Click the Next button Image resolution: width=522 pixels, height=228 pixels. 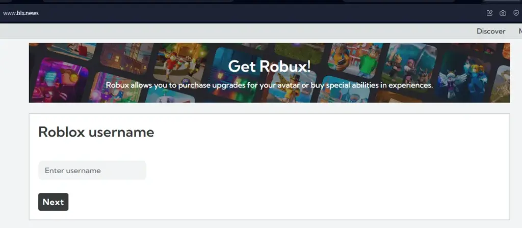(53, 202)
